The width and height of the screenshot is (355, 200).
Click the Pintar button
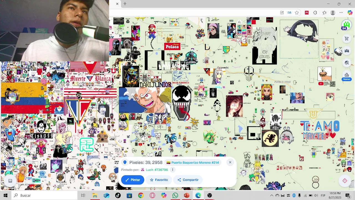point(133,180)
